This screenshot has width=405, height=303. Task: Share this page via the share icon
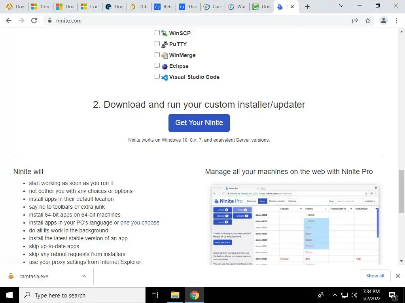(x=355, y=21)
